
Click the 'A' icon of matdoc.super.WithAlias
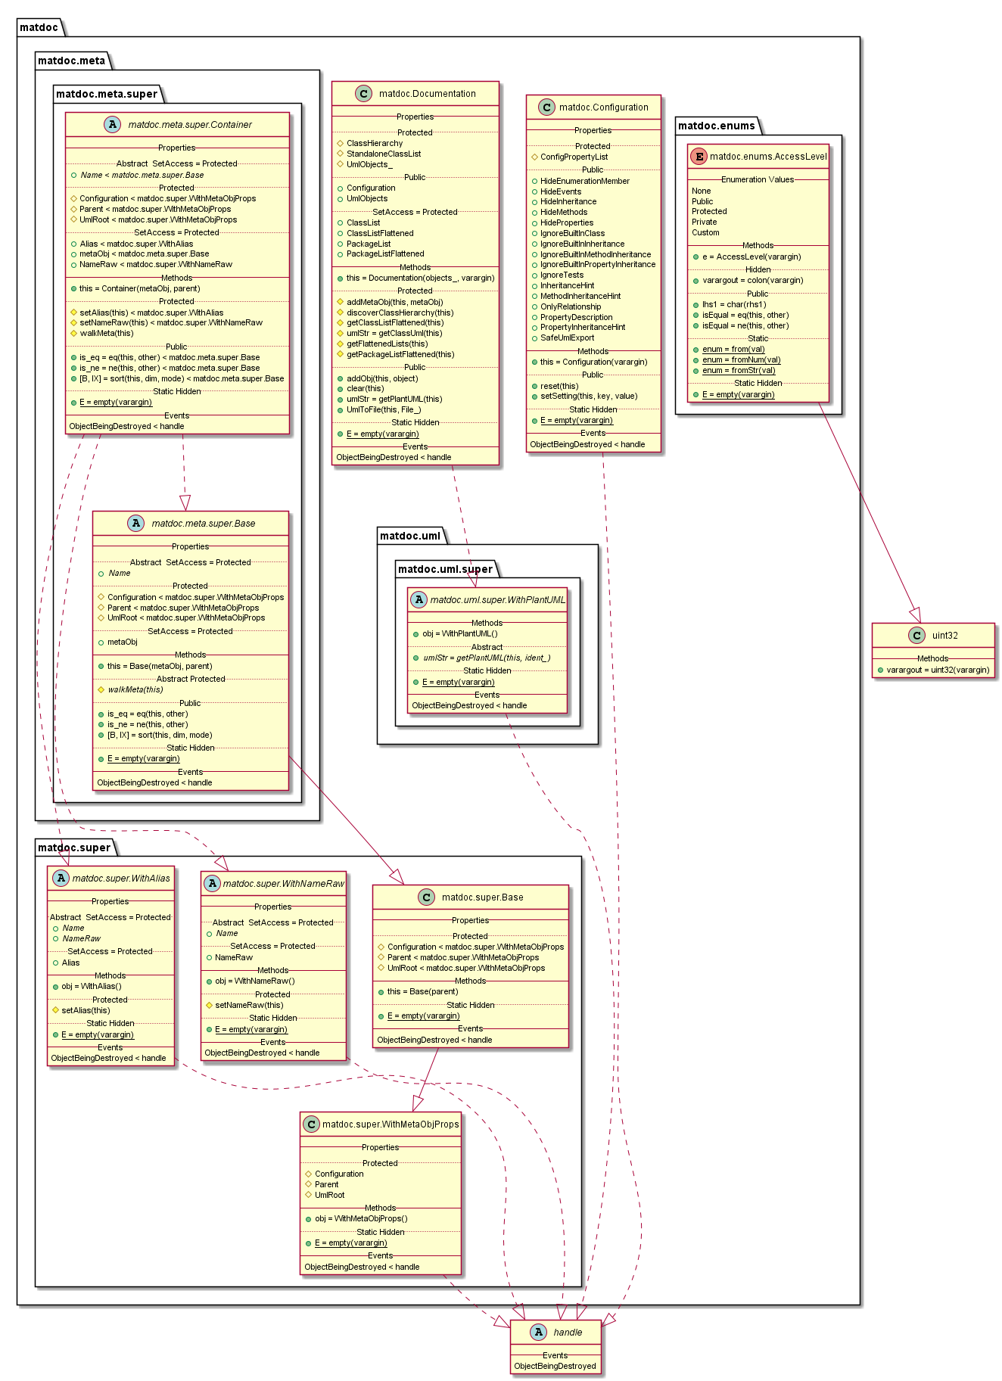[x=61, y=879]
